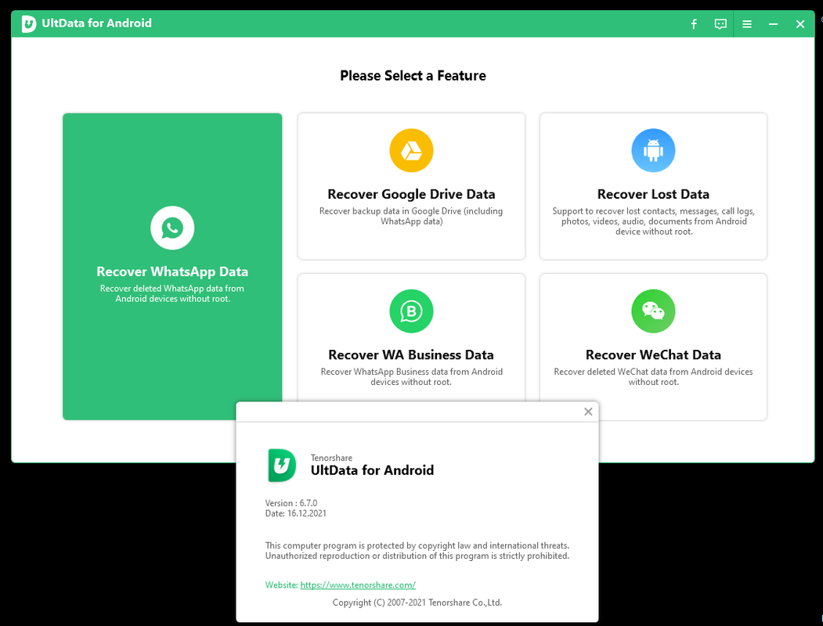The height and width of the screenshot is (626, 823).
Task: Click 'Recover WhatsApp Business data' description
Action: [x=411, y=376]
